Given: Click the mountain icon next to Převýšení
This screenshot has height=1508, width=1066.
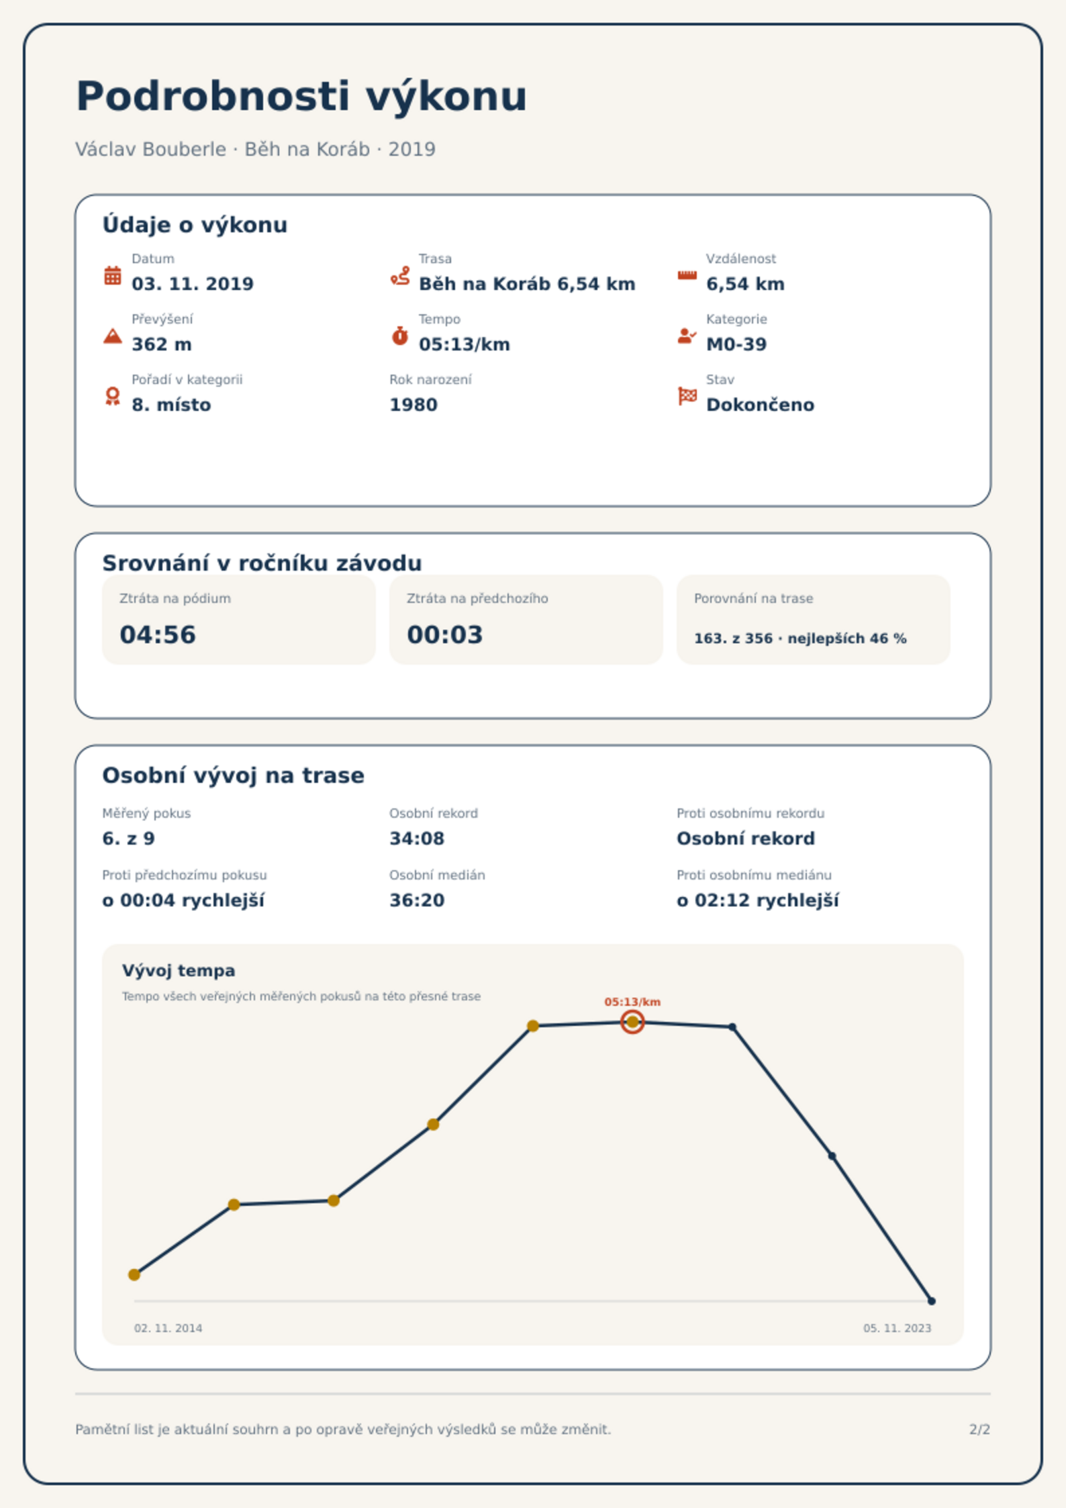Looking at the screenshot, I should tap(113, 336).
